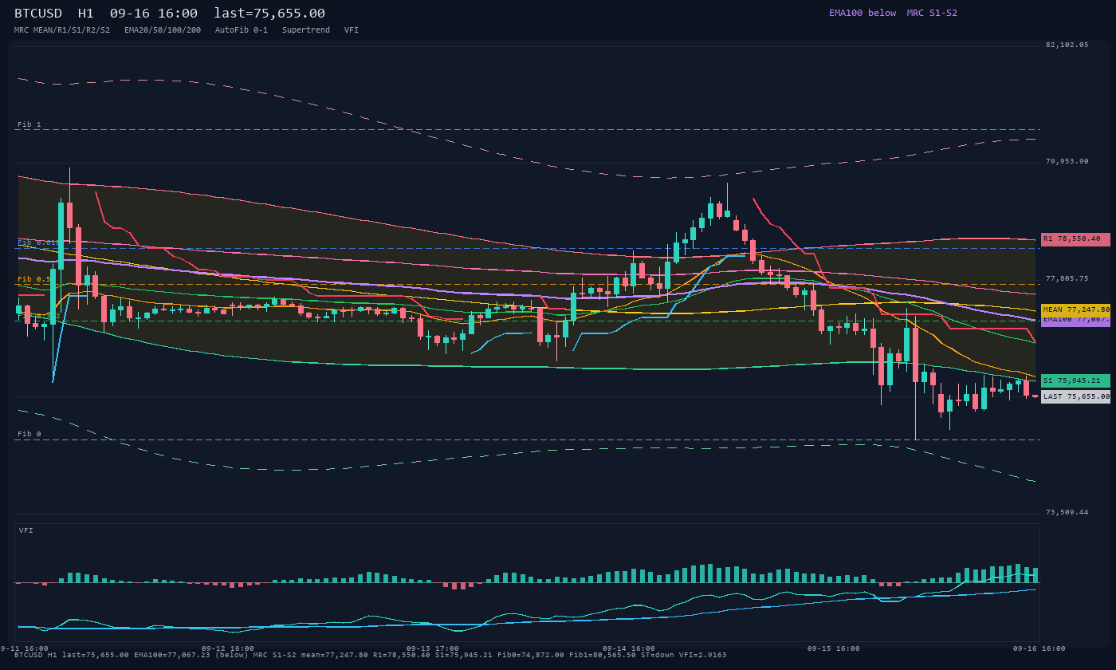
Task: Click the last=75,655.00 header value
Action: tap(269, 14)
